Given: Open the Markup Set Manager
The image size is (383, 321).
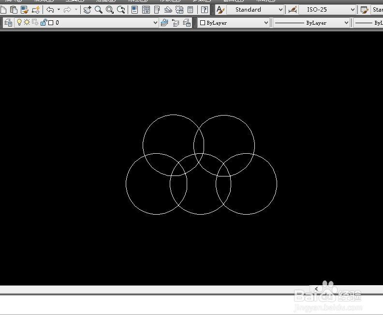Looking at the screenshot, I should 179,10.
